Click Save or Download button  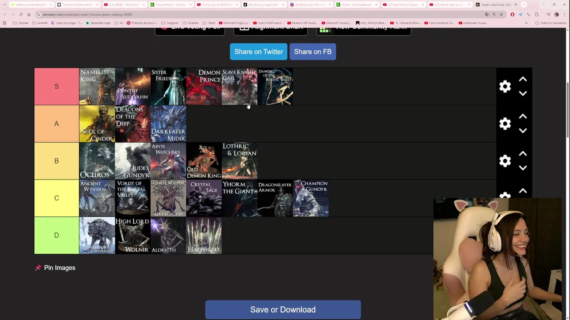tap(283, 309)
